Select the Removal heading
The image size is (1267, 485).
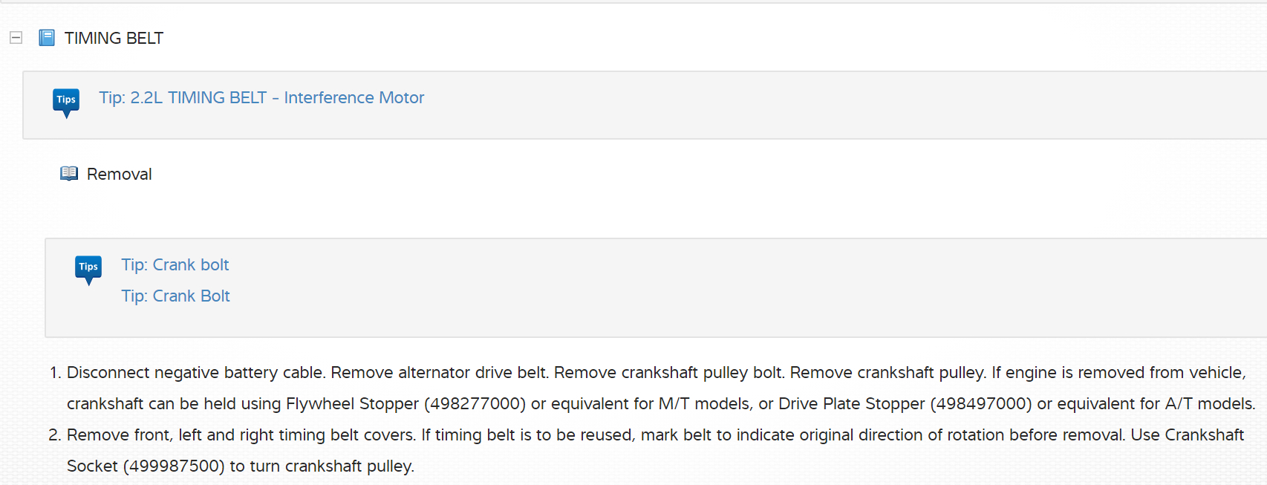pos(120,175)
